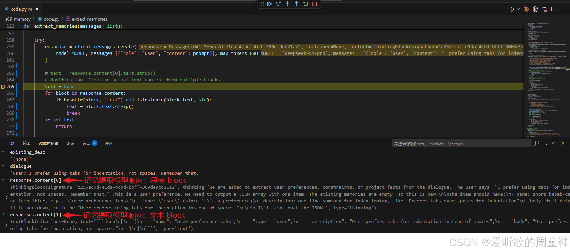Open the editor More Actions ellipsis
Screen dimensions: 570x252
[563, 9]
